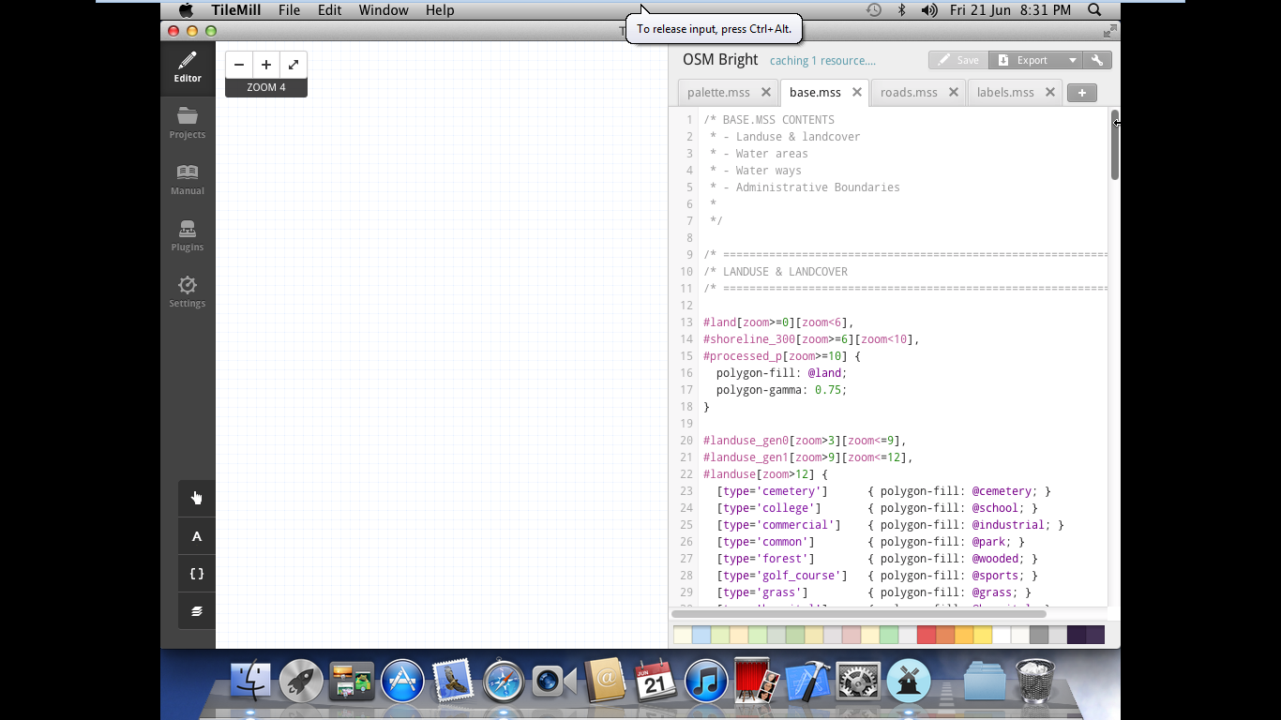This screenshot has height=720, width=1281.
Task: Click the '#processed_p[zoom>=10] {' line
Action: click(781, 356)
